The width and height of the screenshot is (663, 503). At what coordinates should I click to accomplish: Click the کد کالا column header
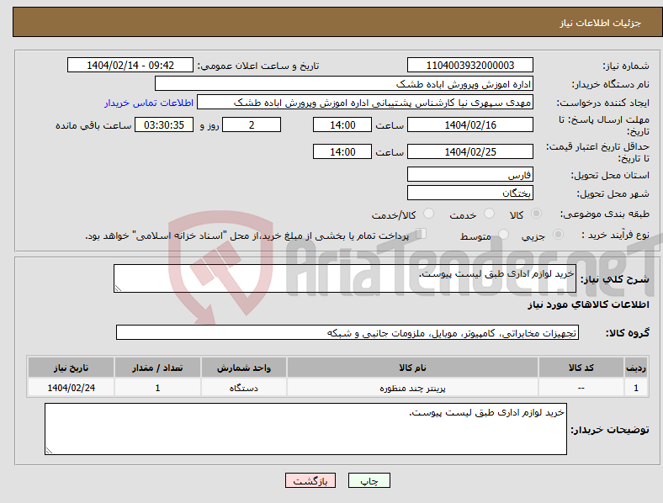(x=581, y=368)
